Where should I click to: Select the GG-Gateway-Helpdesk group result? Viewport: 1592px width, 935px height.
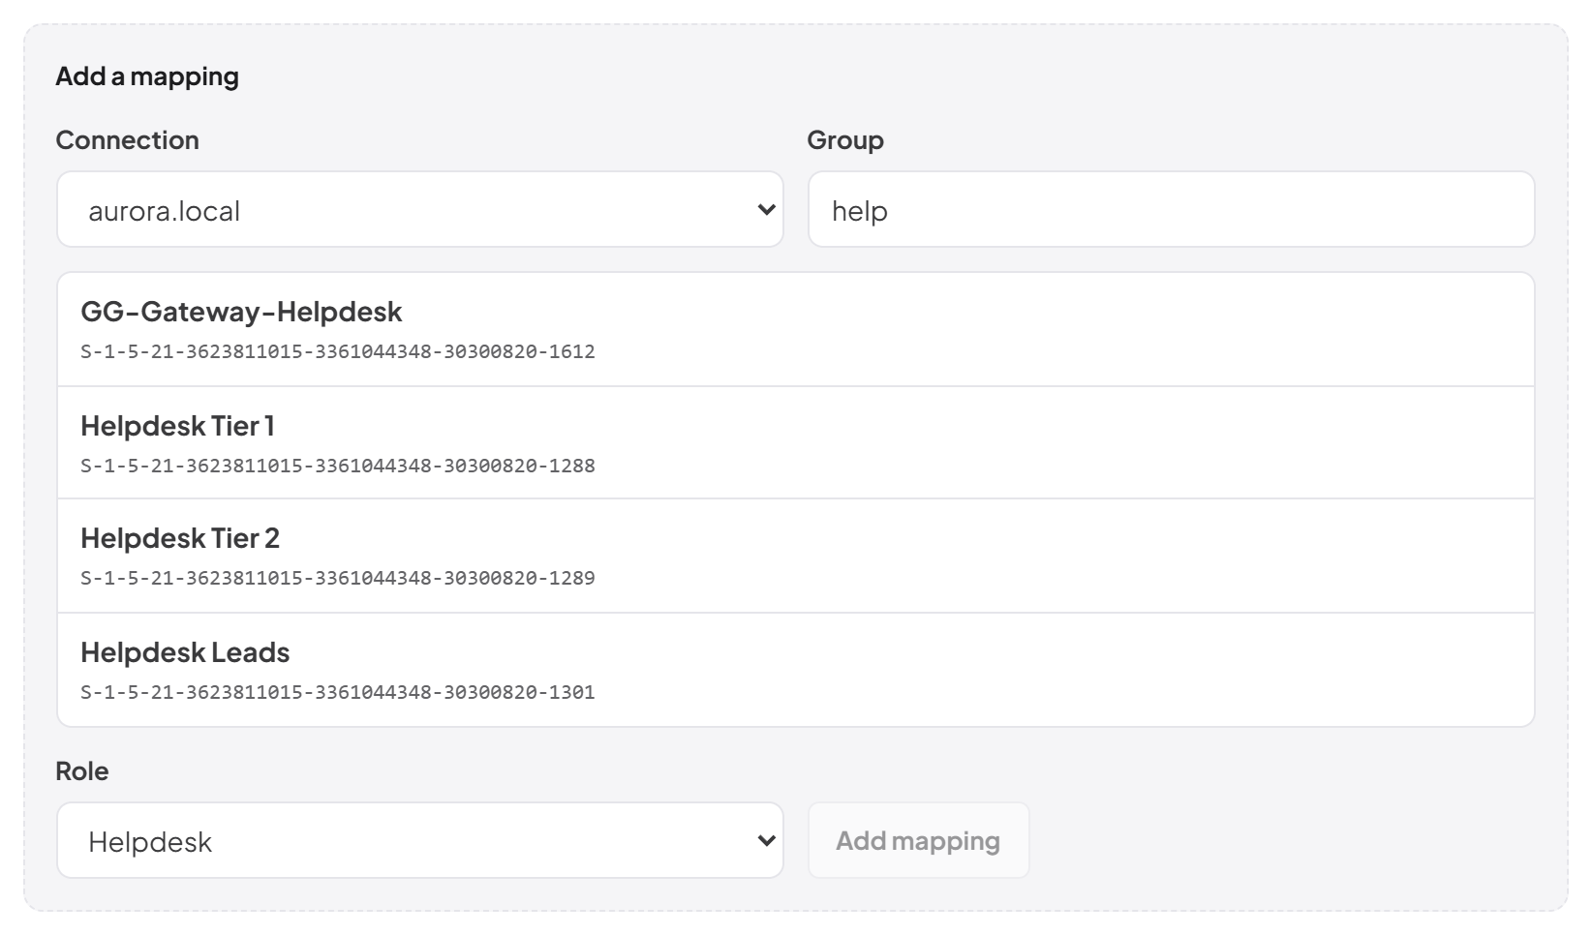coord(796,329)
